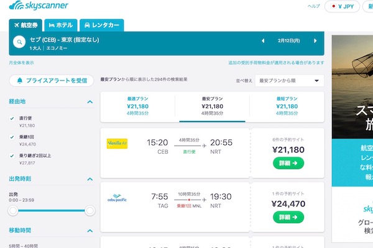Click the セブ (CEB) - 東京 route text

(64, 40)
